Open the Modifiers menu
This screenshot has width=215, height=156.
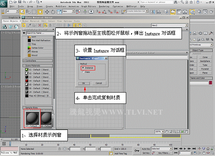[61, 7]
